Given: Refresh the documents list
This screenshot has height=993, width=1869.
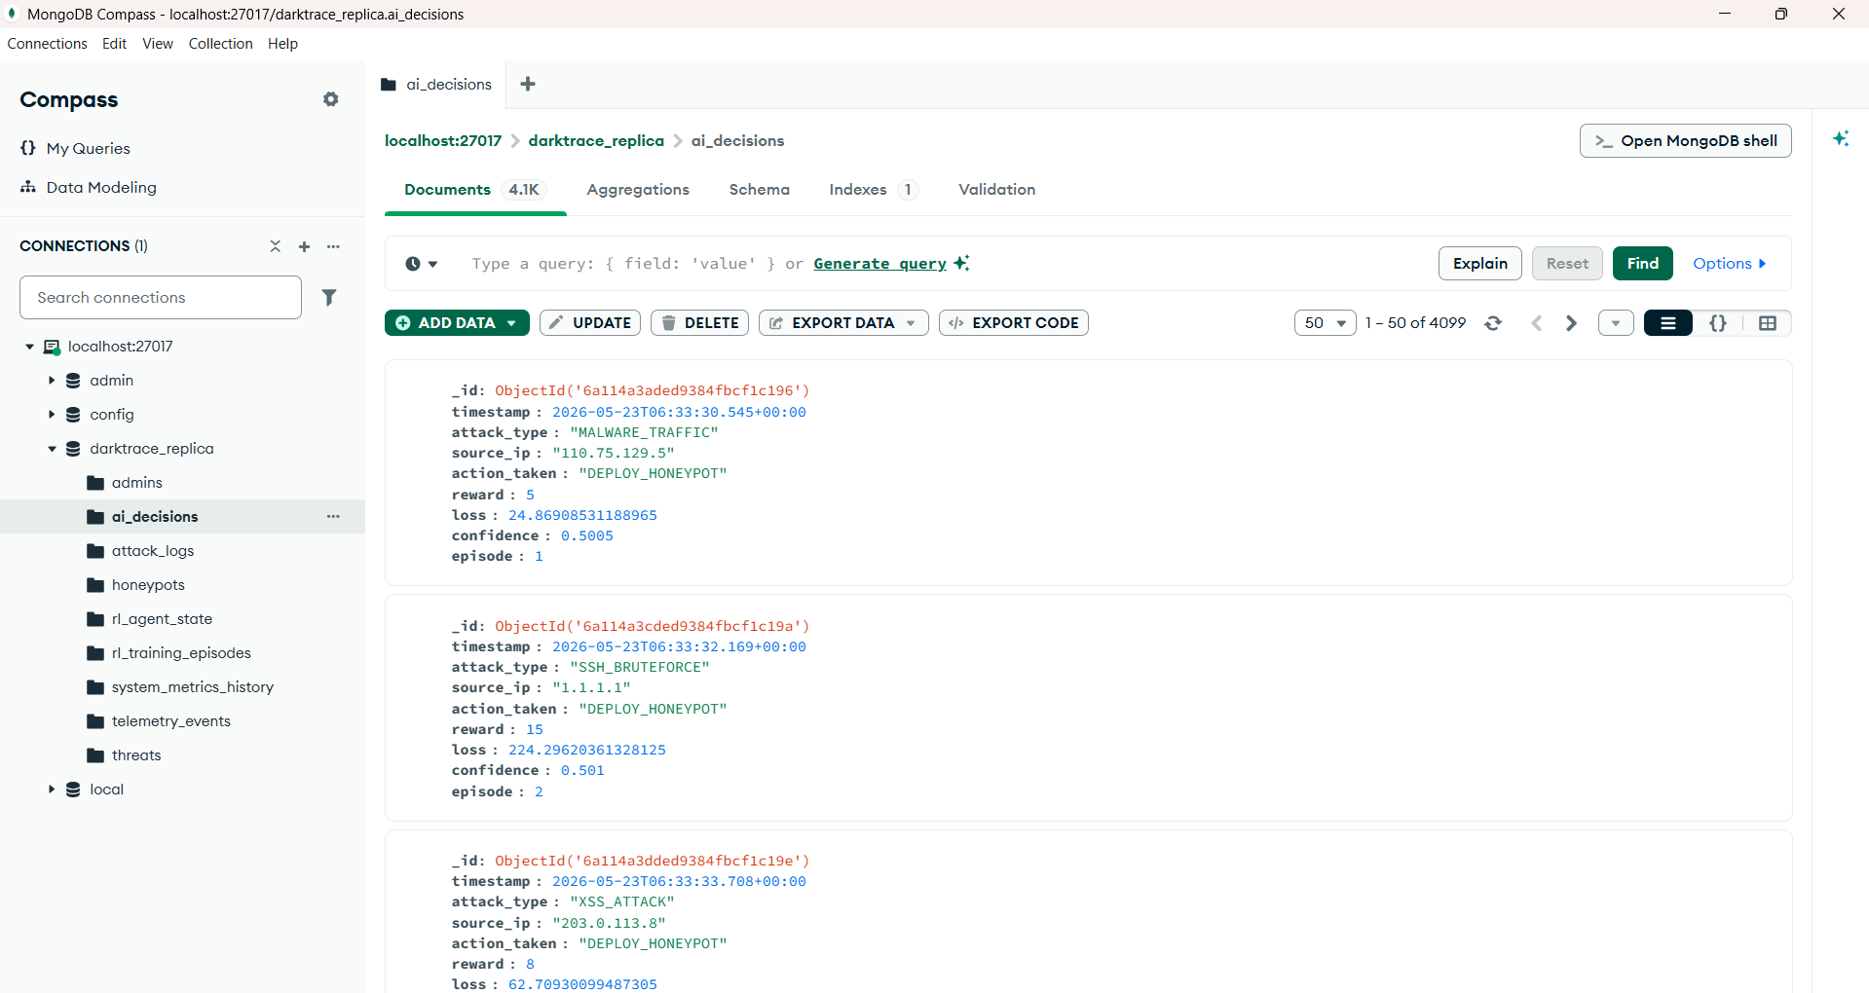Looking at the screenshot, I should point(1493,323).
